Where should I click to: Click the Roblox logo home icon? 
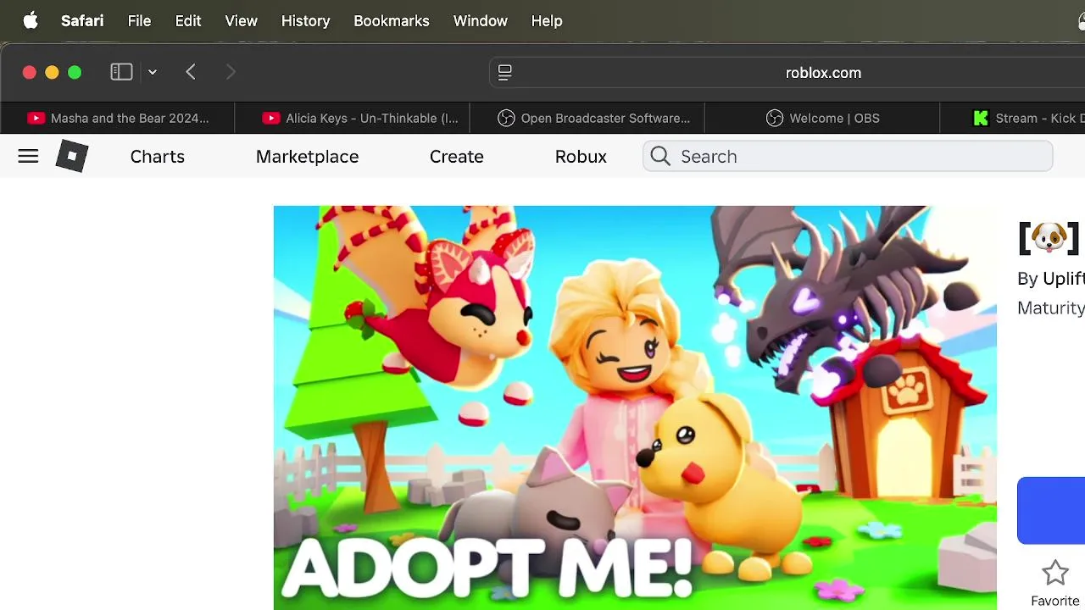point(72,156)
